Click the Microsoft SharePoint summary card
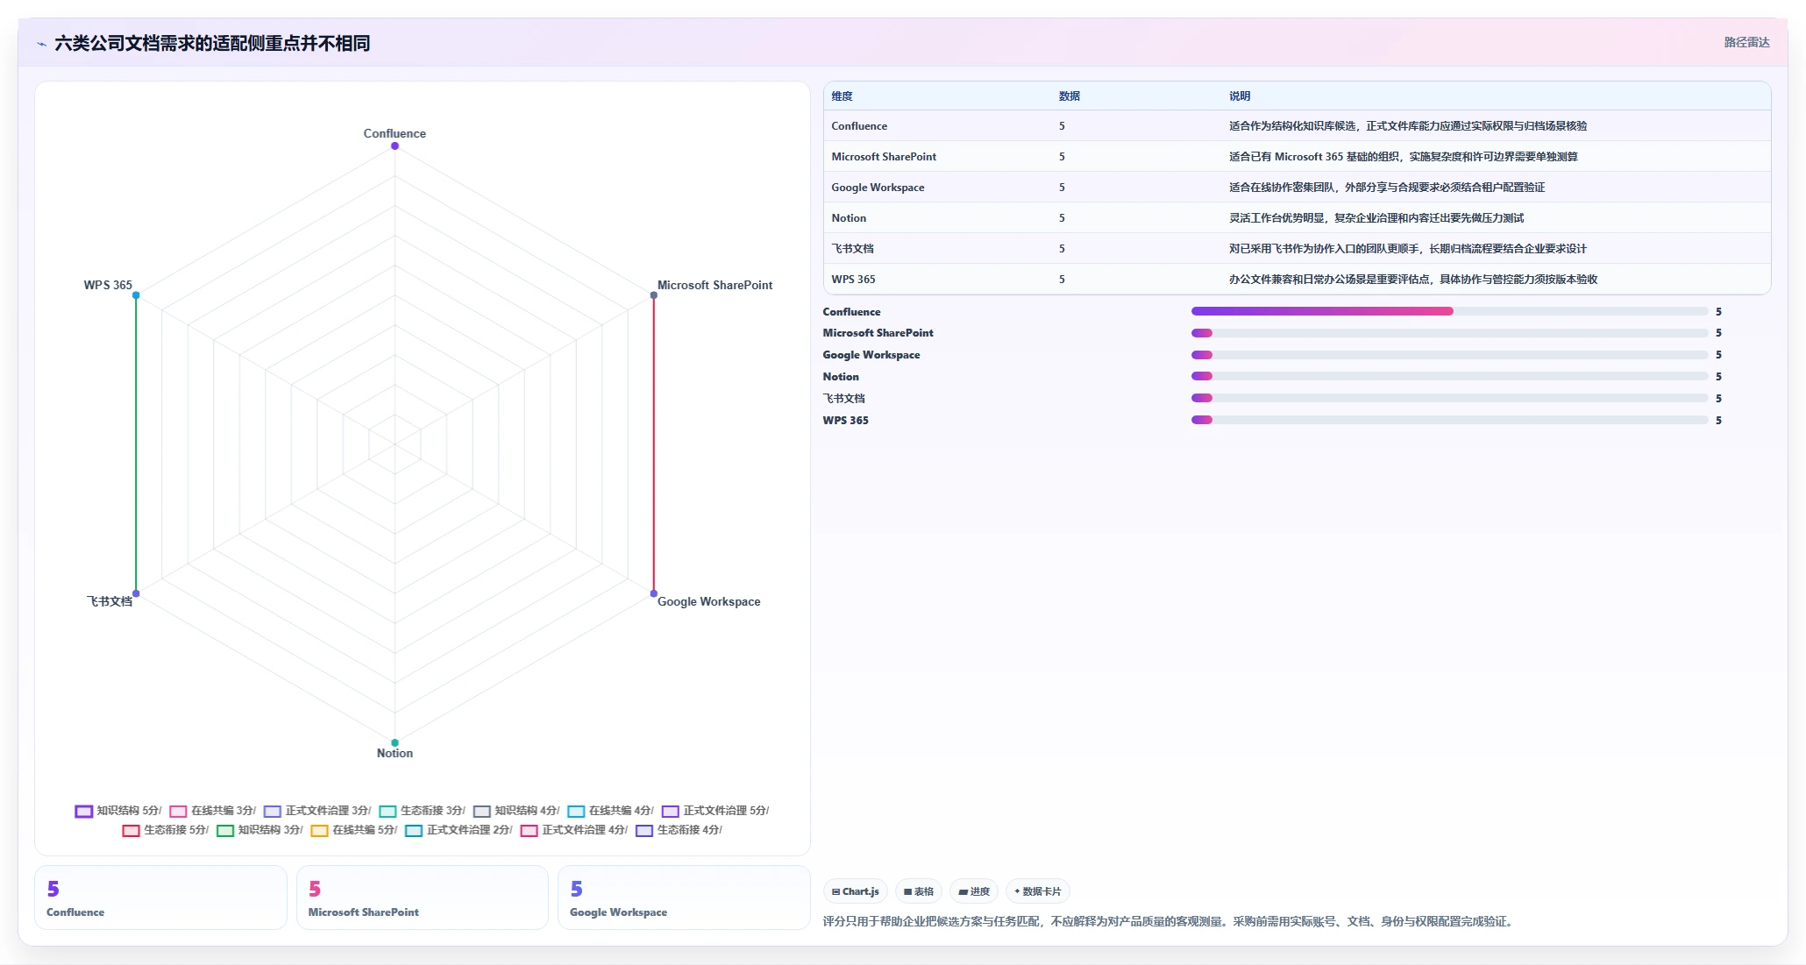 click(423, 898)
